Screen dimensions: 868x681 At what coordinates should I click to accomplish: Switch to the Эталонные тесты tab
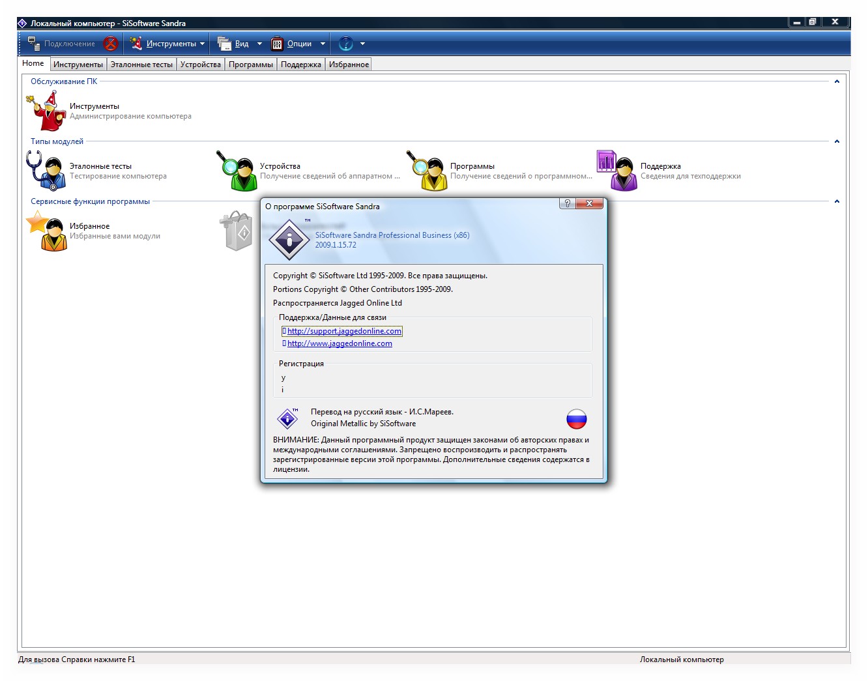point(141,65)
